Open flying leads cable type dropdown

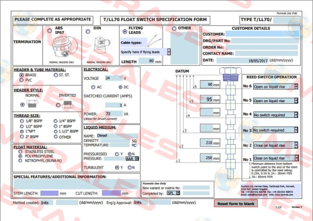point(169,52)
